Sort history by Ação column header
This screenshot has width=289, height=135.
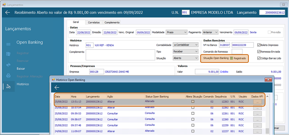[x=110, y=96]
